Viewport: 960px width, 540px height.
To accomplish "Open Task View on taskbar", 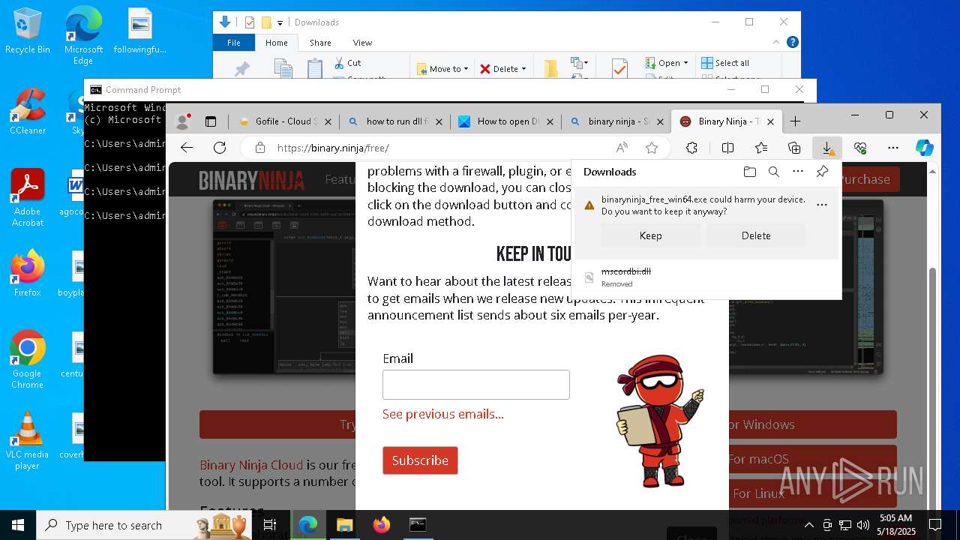I will pyautogui.click(x=271, y=525).
